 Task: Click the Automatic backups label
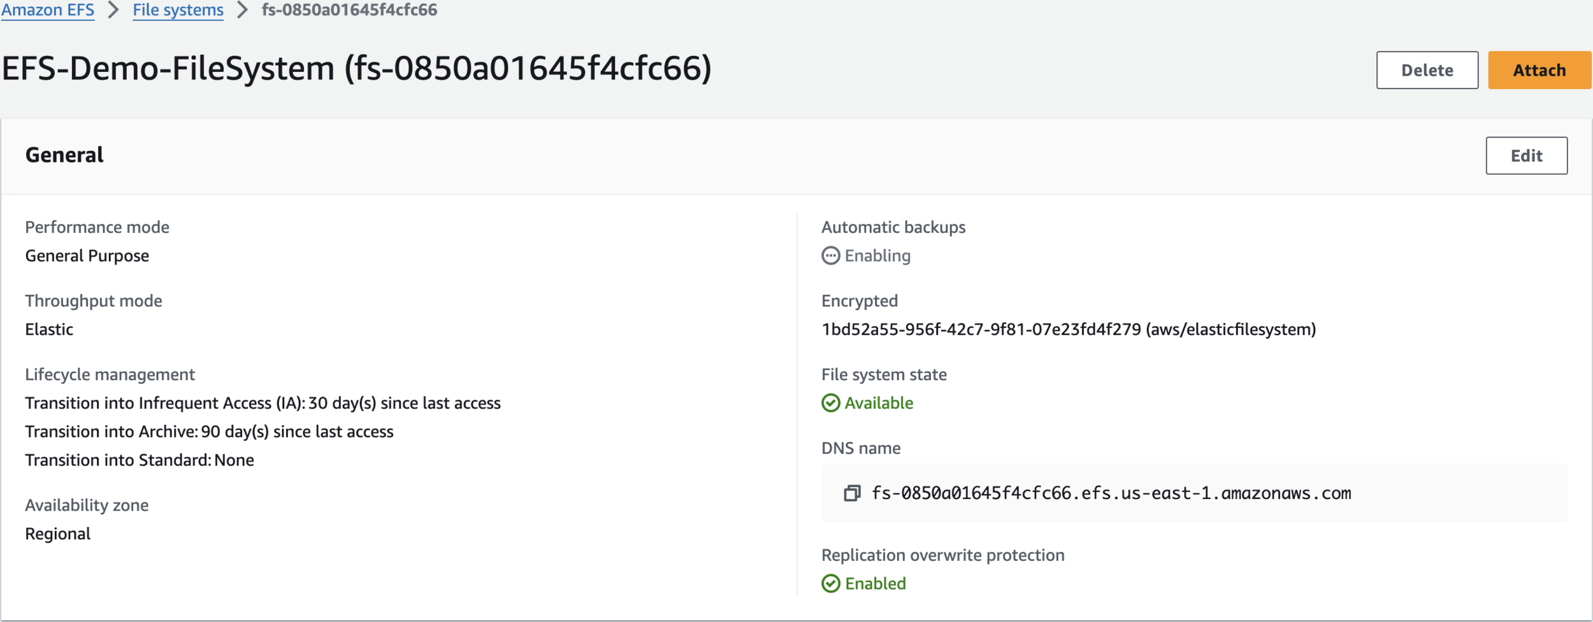893,227
